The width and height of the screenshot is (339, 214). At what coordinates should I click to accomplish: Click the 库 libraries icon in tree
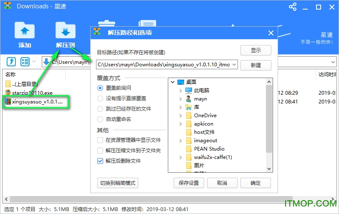[189, 107]
